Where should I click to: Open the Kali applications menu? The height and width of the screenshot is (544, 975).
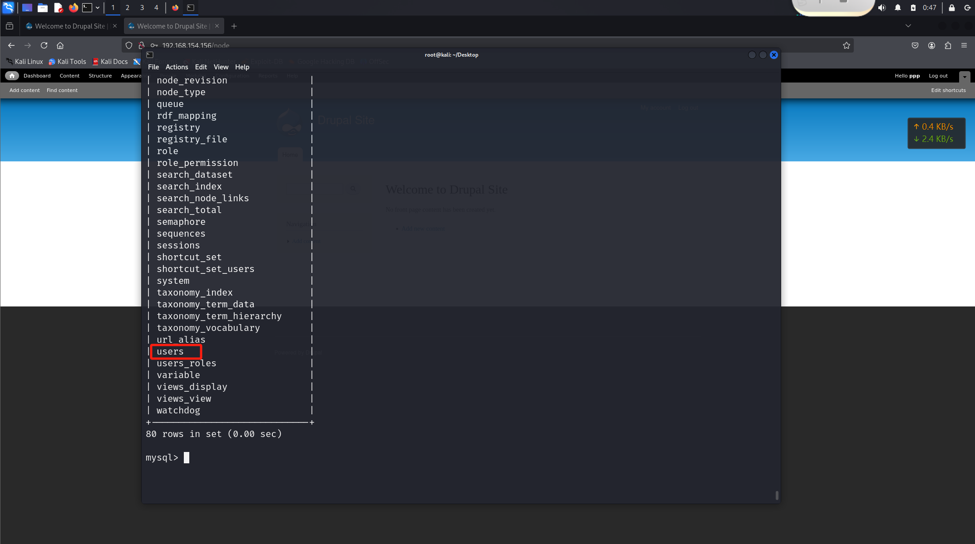[8, 8]
